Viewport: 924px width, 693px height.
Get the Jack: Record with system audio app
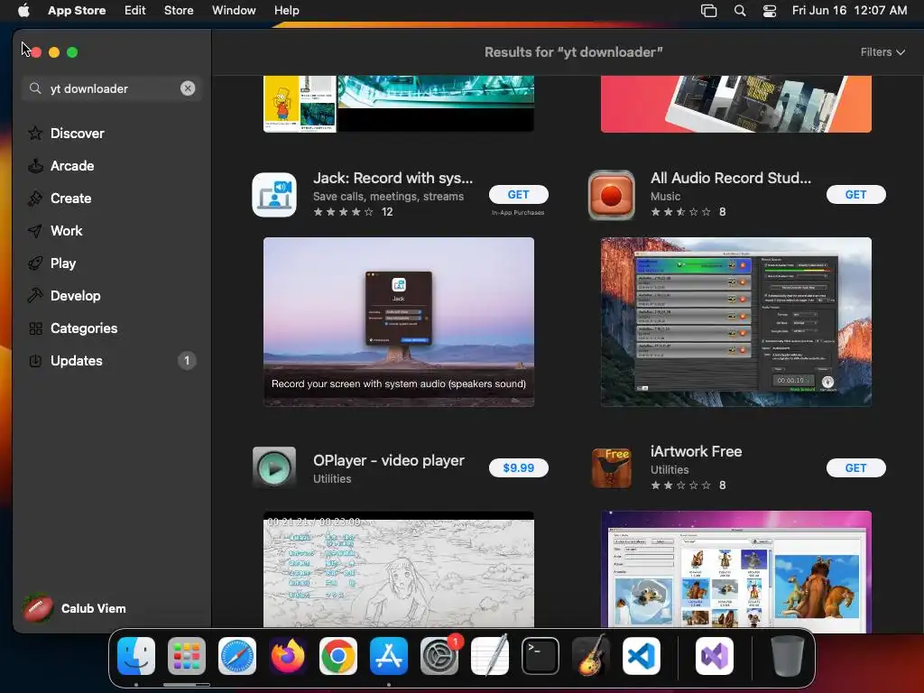(x=518, y=195)
